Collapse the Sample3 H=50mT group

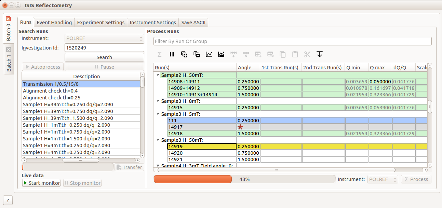(158, 140)
